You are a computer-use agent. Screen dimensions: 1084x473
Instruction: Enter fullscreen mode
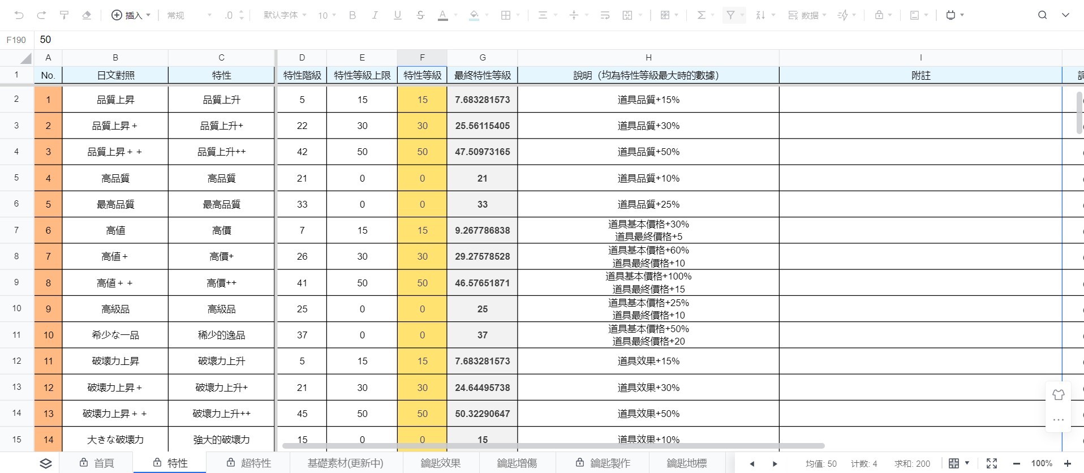coord(992,463)
